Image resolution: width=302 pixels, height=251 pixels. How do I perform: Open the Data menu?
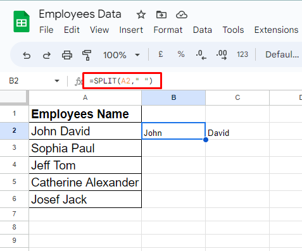coord(203,30)
